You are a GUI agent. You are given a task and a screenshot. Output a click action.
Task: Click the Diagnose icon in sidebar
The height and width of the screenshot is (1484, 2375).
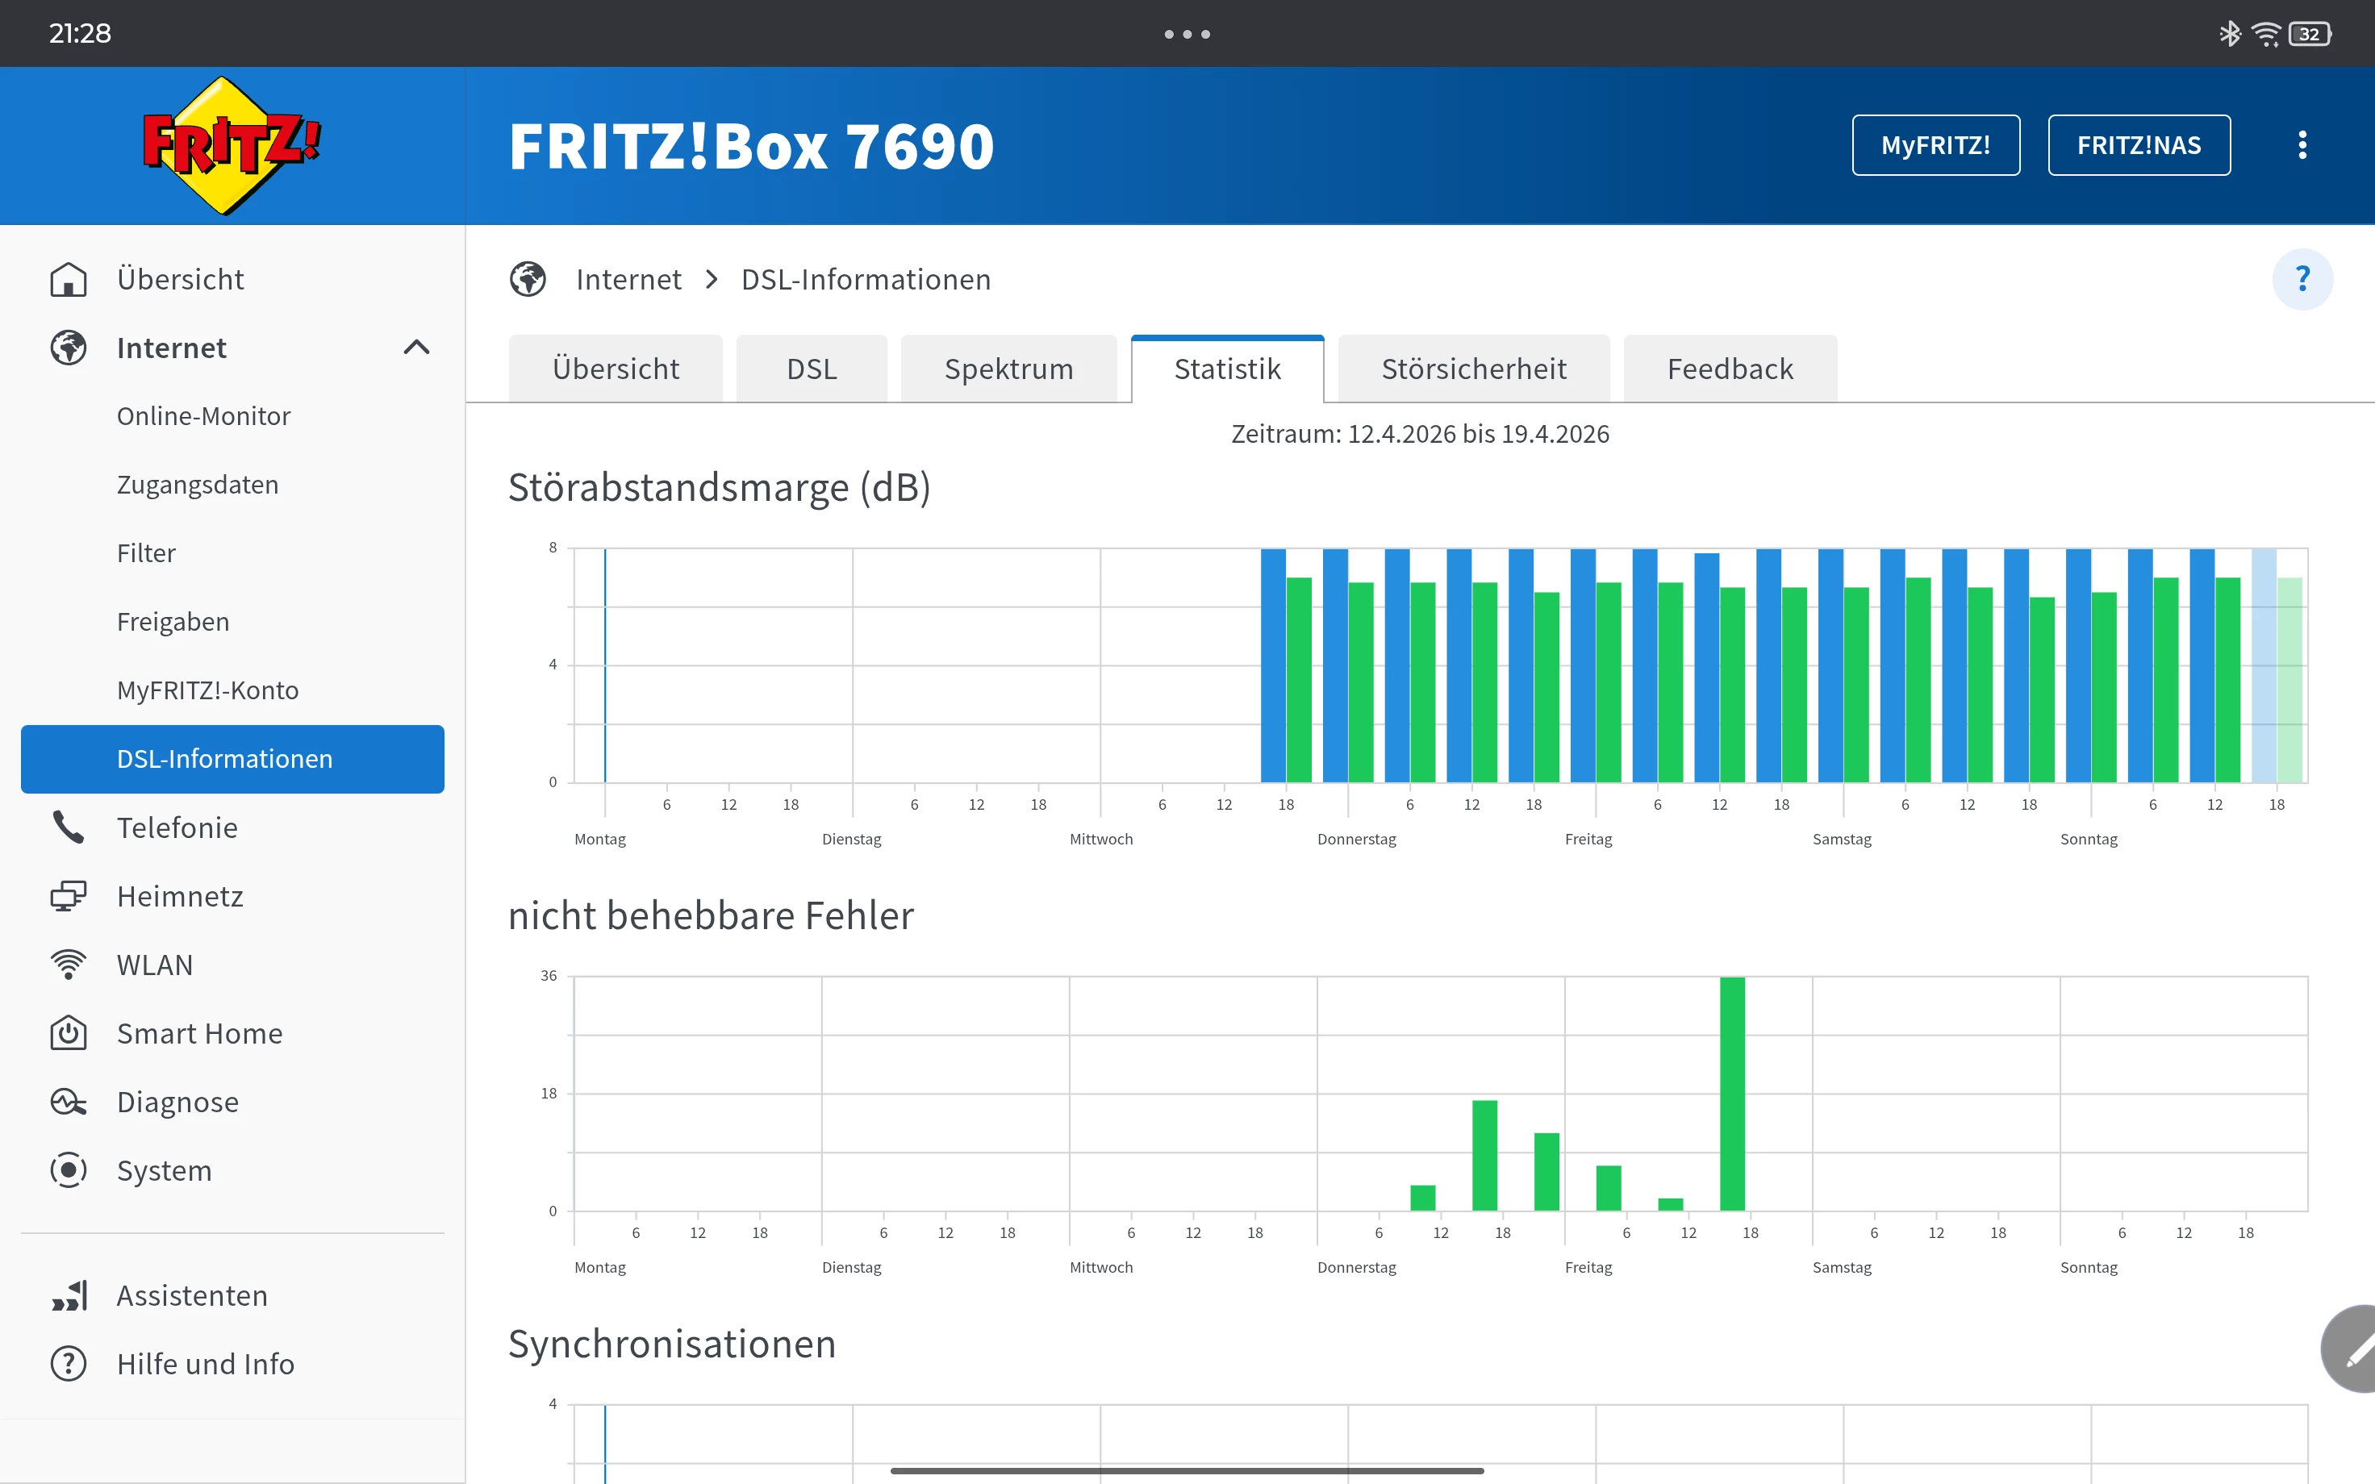point(68,1103)
